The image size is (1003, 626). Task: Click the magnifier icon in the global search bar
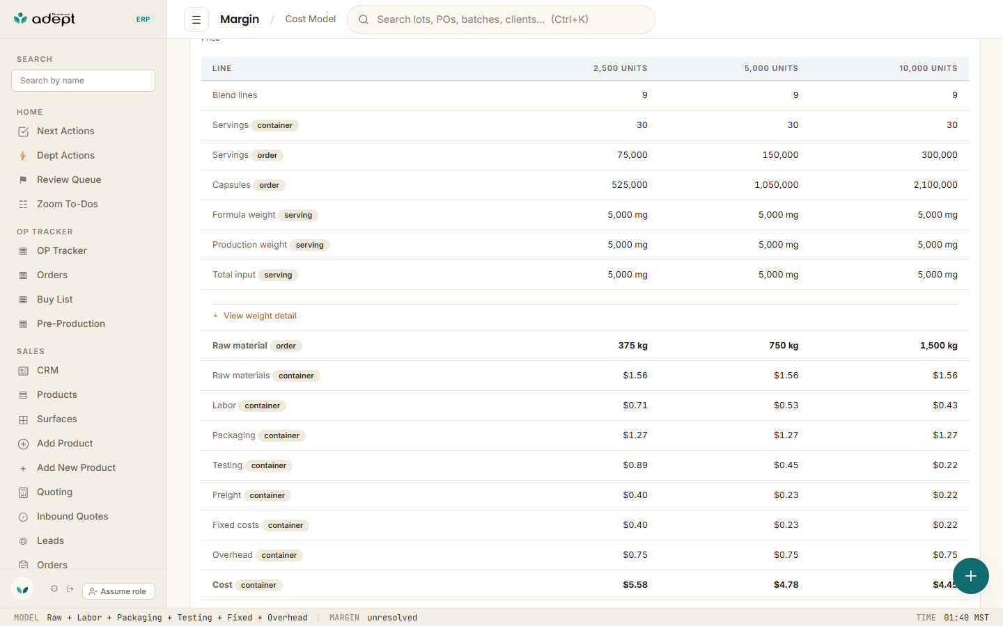click(x=364, y=19)
